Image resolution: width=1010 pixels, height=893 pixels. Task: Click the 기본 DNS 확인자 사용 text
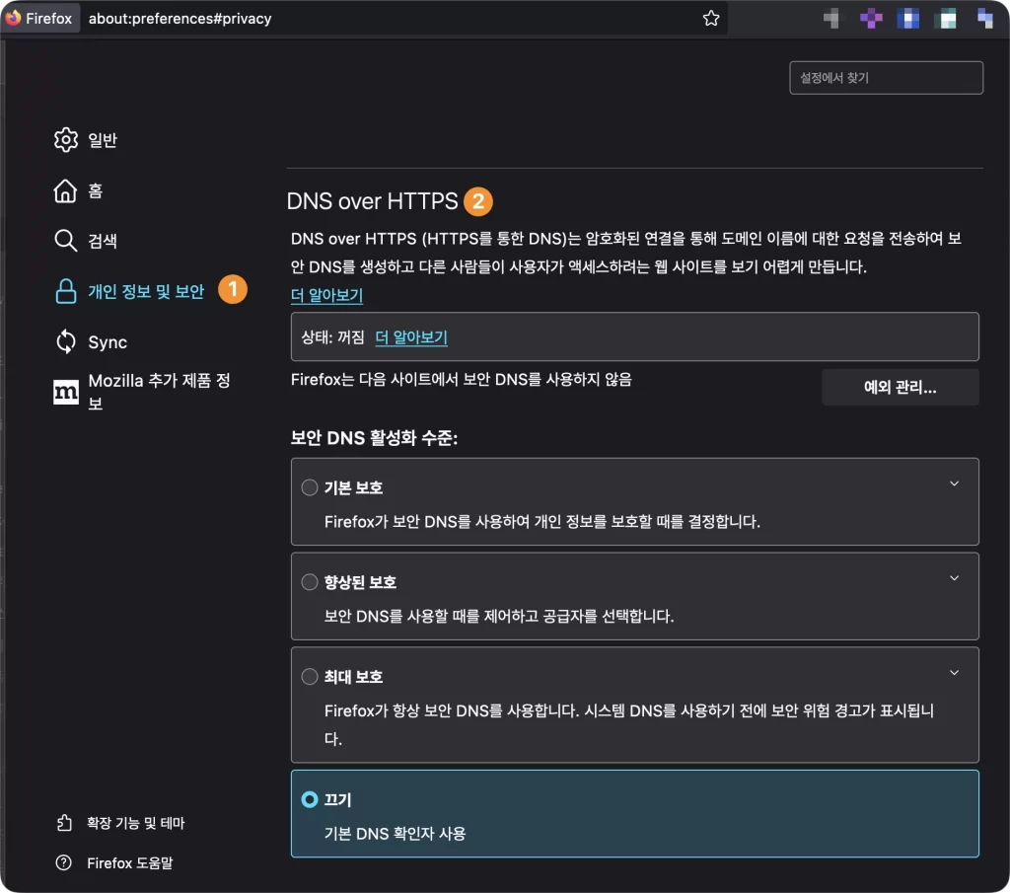(395, 834)
